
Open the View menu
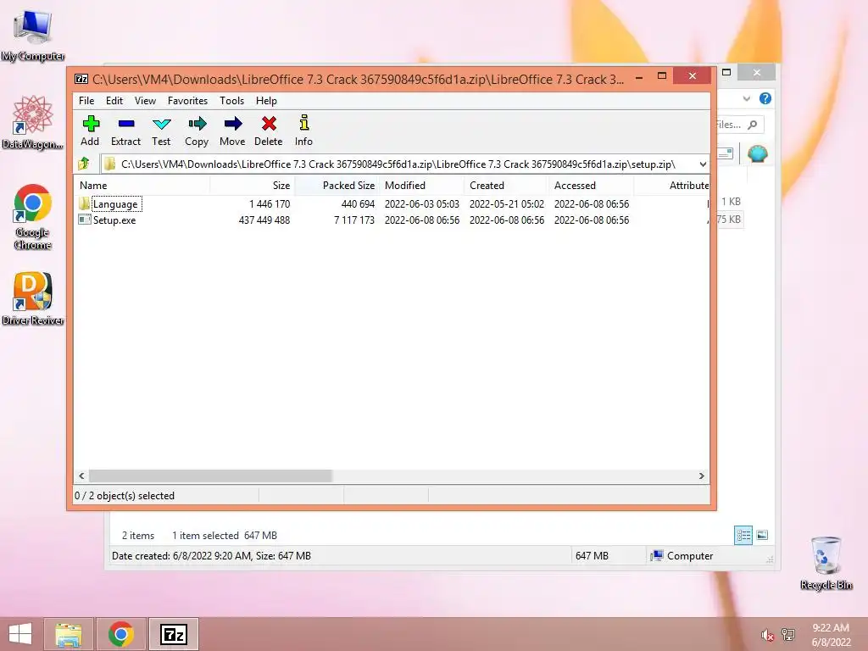point(145,101)
